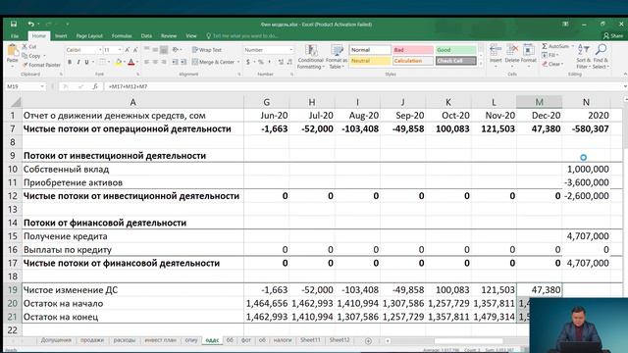Open the 'продажи' sheet tab
628x353 pixels.
click(x=91, y=340)
